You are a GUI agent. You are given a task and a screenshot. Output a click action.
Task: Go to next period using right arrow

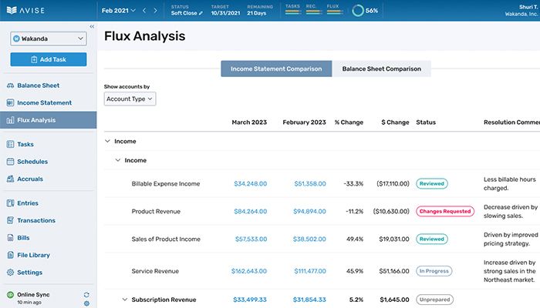156,11
